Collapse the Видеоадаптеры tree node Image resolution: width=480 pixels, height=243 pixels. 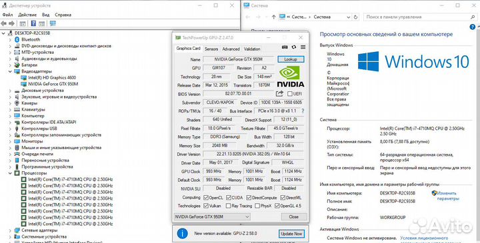click(10, 71)
